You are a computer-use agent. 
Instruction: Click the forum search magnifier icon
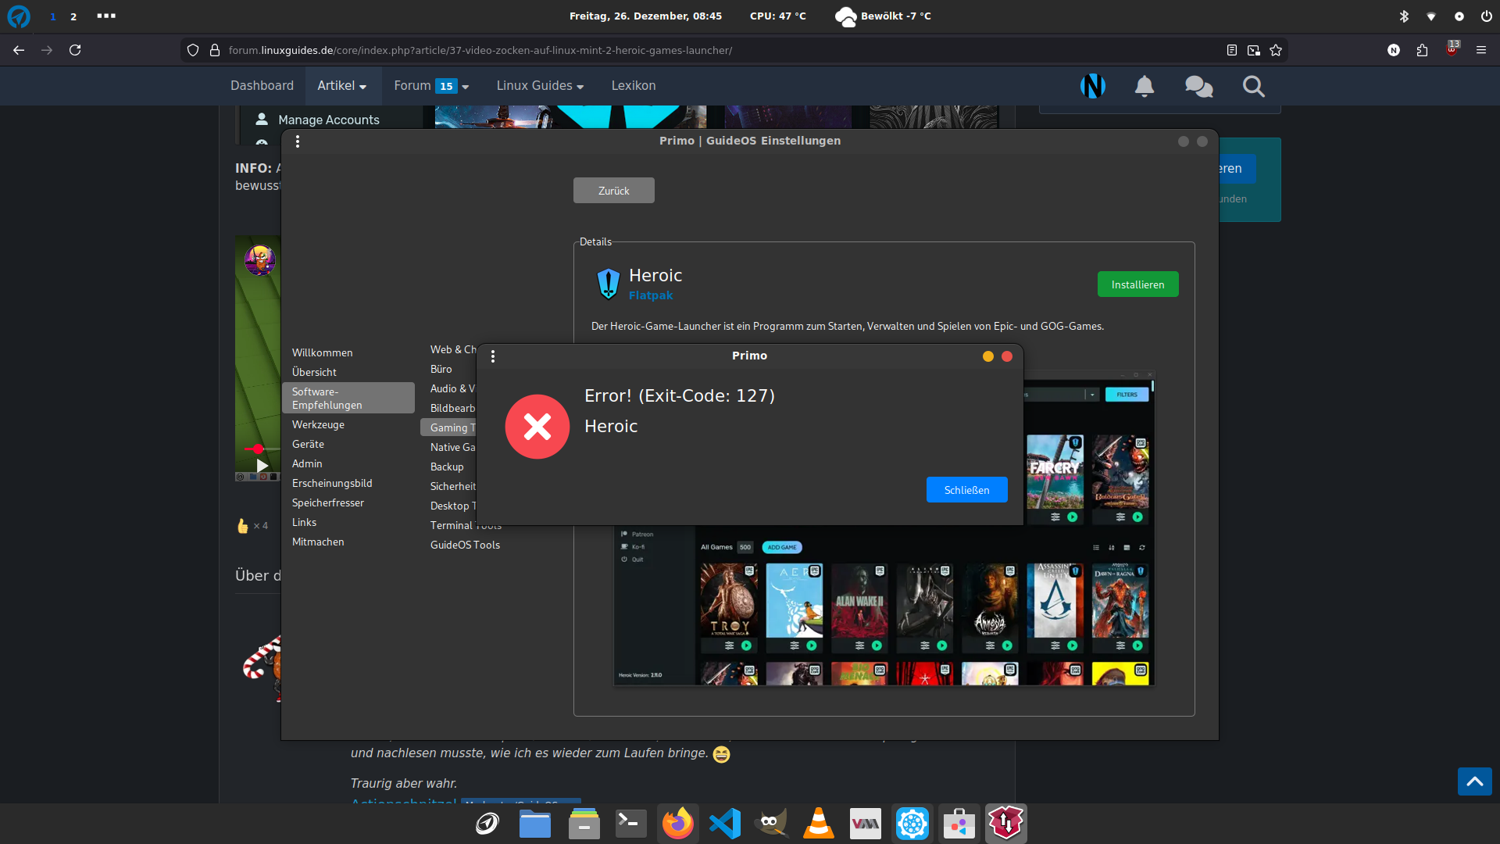pos(1253,86)
